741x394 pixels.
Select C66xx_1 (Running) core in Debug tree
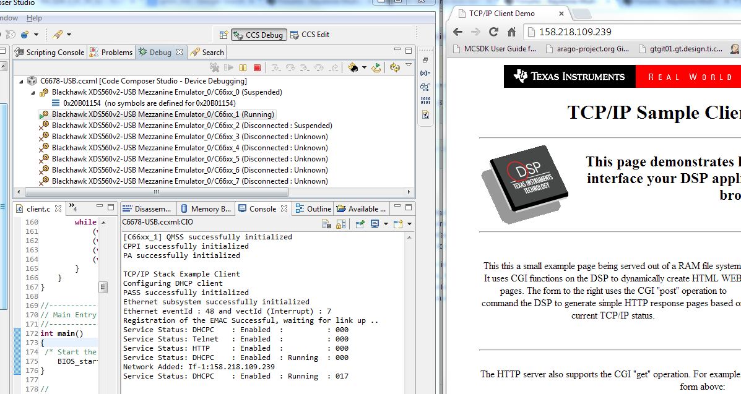click(157, 114)
